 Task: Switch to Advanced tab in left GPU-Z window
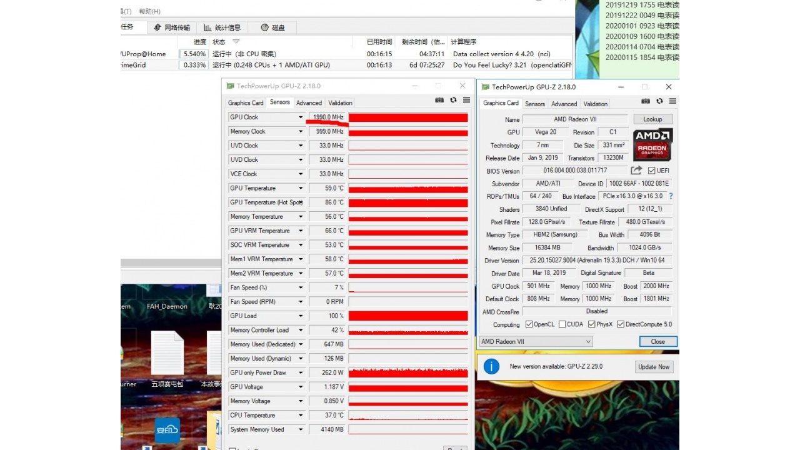coord(309,103)
